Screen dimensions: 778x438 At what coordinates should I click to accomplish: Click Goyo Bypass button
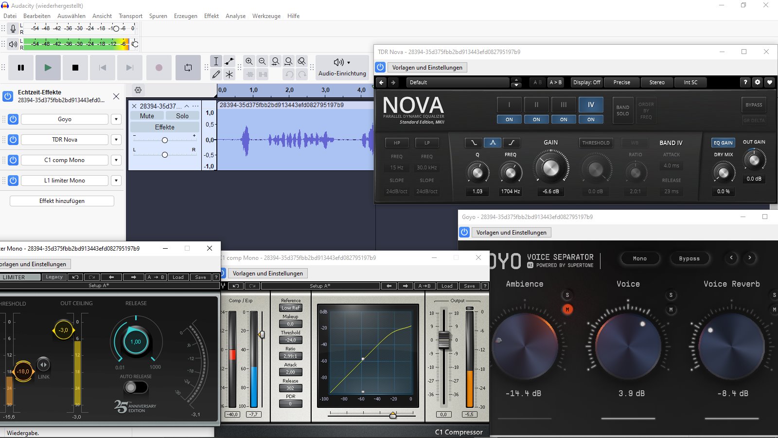tap(689, 258)
